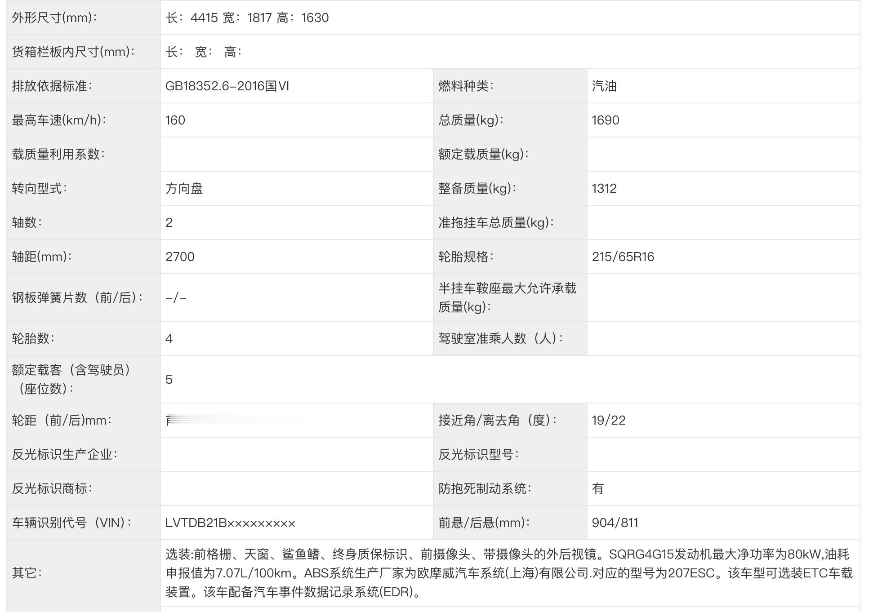Click the max speed value 160
This screenshot has height=612, width=873.
175,120
